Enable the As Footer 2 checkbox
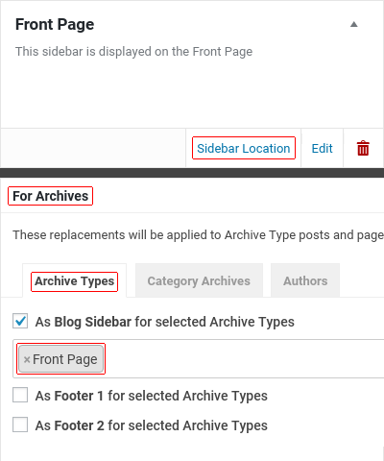Screen dimensions: 384x461 click(x=20, y=425)
